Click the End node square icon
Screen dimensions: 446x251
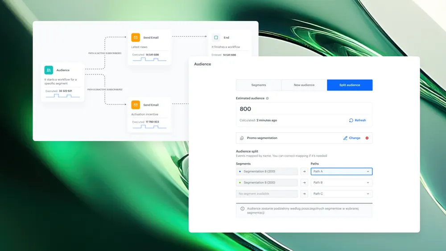(216, 37)
